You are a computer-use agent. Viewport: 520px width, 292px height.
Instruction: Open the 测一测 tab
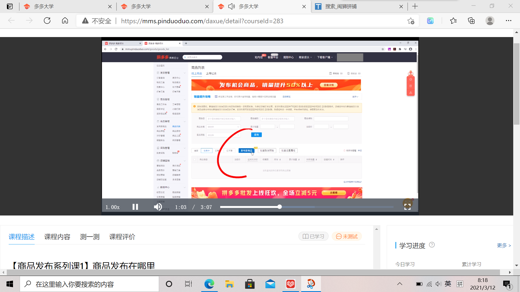[x=90, y=237]
